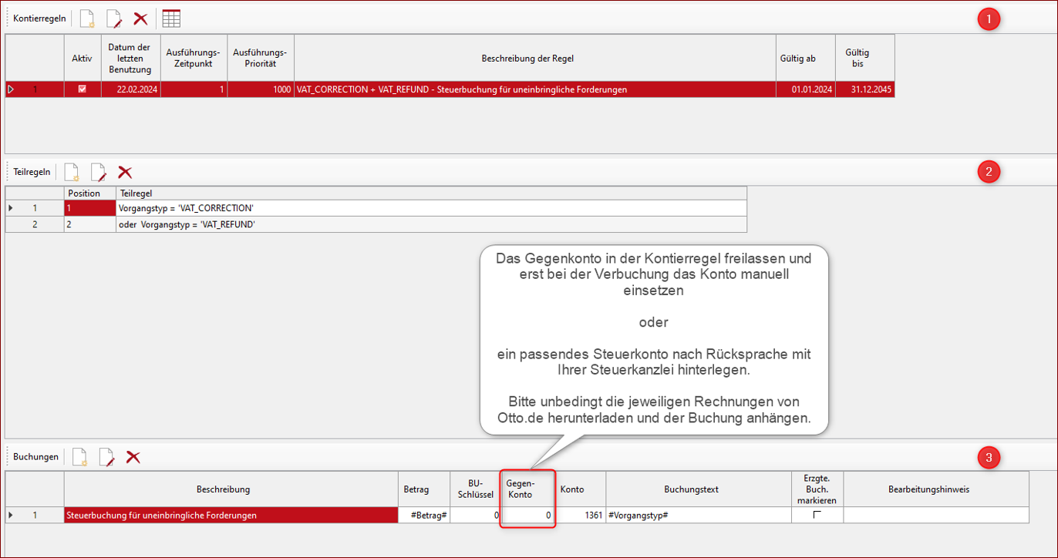Toggle the Aktiv checkbox for rule 1
The image size is (1058, 558).
[x=83, y=89]
